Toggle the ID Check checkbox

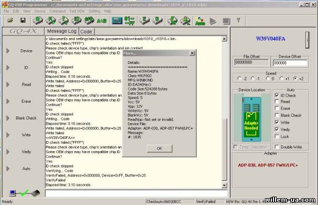(x=277, y=95)
